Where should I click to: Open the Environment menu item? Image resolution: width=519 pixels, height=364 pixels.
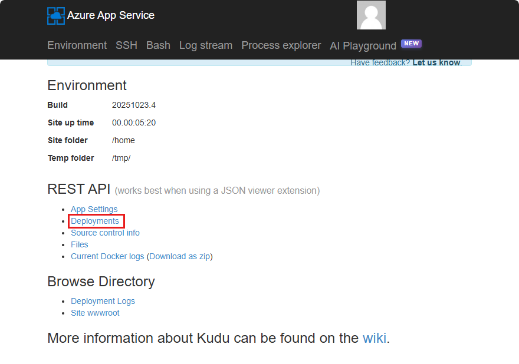coord(77,45)
